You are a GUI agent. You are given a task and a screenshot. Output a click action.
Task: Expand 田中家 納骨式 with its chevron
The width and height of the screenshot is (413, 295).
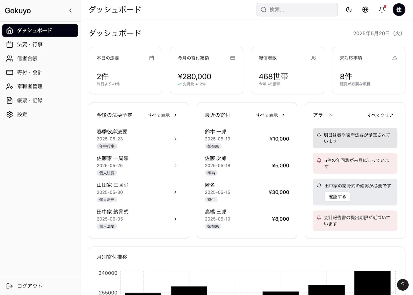click(175, 219)
